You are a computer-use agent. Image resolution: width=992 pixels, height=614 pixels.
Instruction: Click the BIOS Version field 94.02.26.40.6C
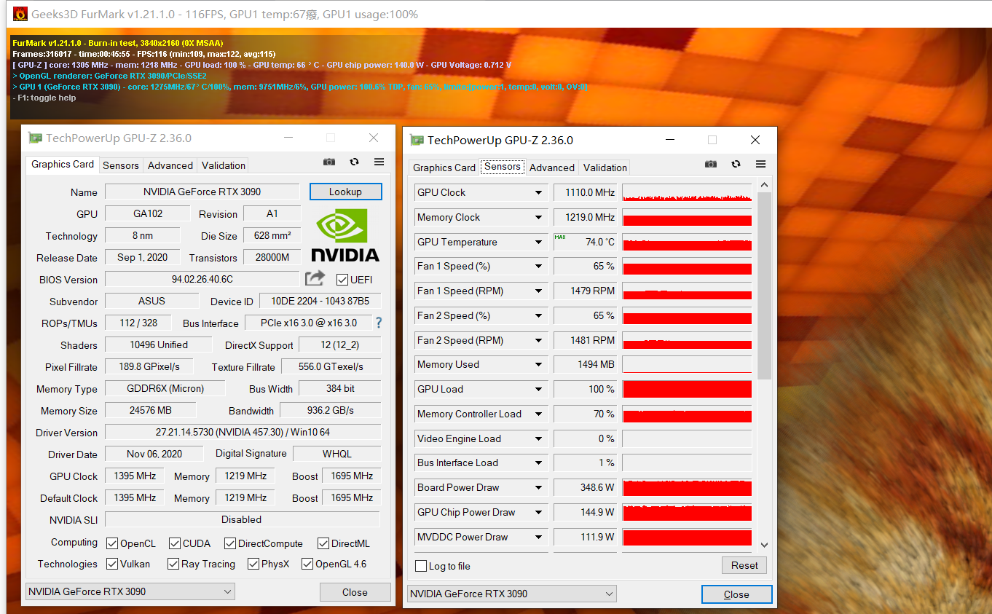202,279
